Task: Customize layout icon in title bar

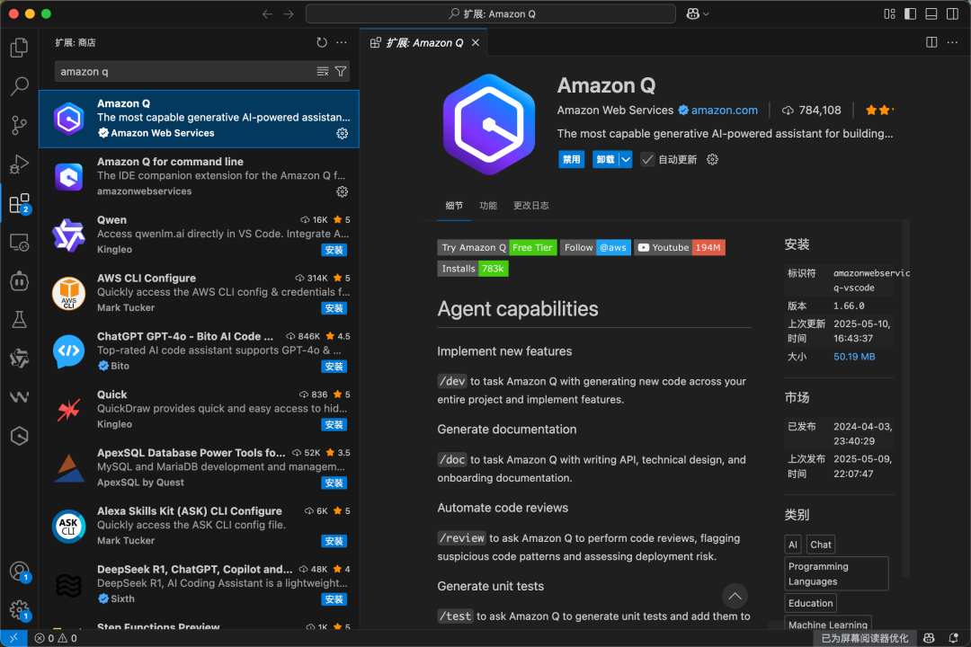Action: point(889,13)
